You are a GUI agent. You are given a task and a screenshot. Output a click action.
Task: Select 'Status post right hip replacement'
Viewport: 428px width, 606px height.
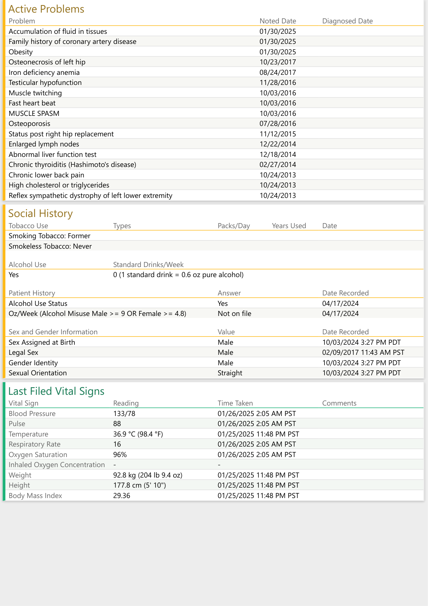click(61, 134)
